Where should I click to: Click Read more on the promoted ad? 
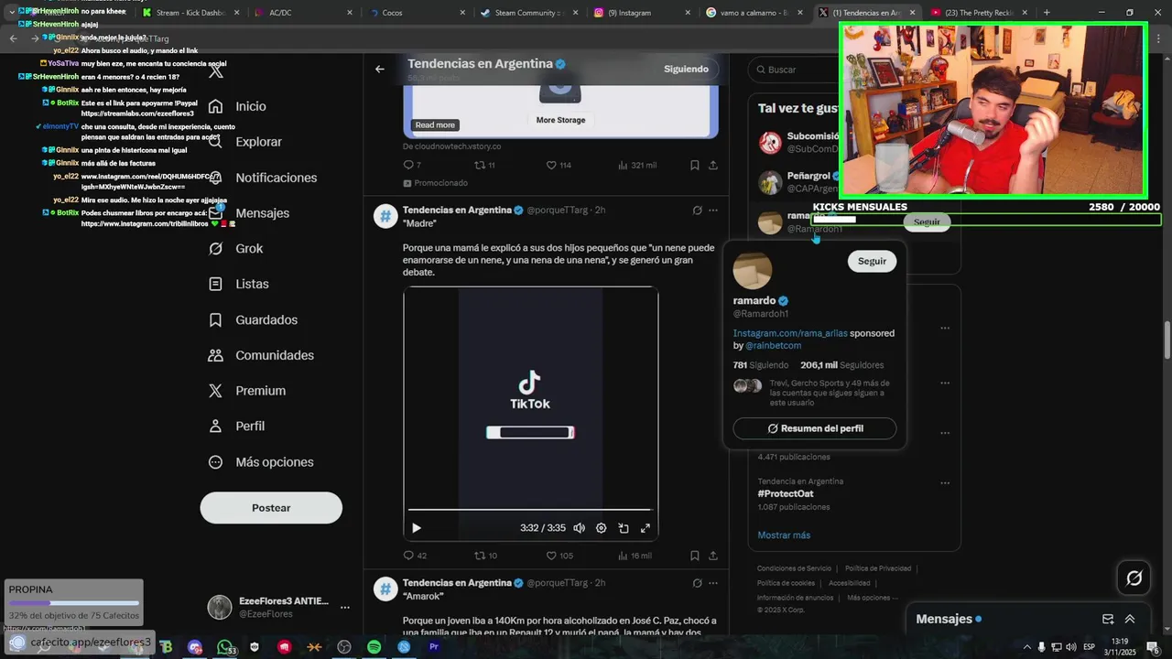pyautogui.click(x=435, y=125)
